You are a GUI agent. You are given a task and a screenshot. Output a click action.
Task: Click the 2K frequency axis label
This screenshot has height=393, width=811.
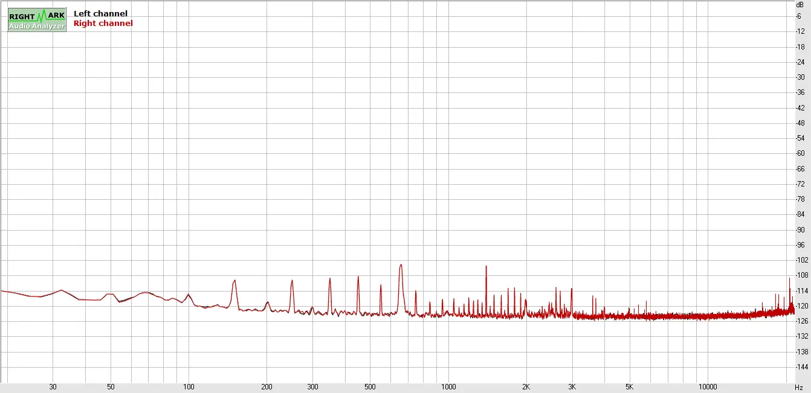[x=526, y=387]
